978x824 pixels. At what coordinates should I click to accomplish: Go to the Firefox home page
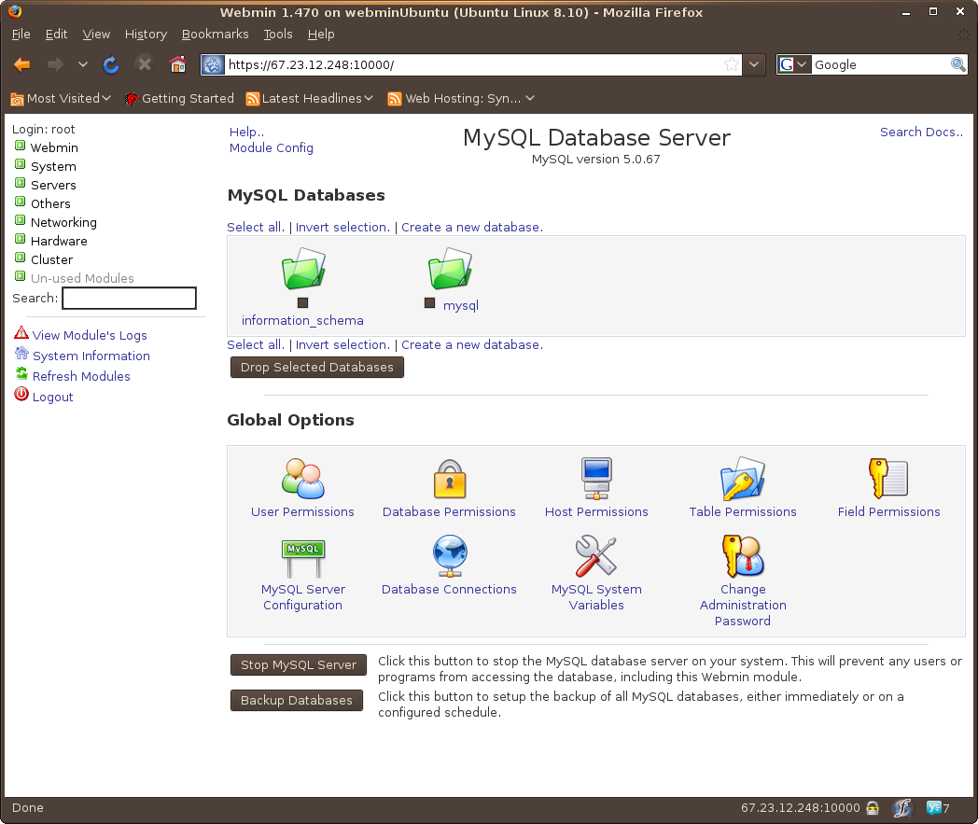pyautogui.click(x=177, y=63)
